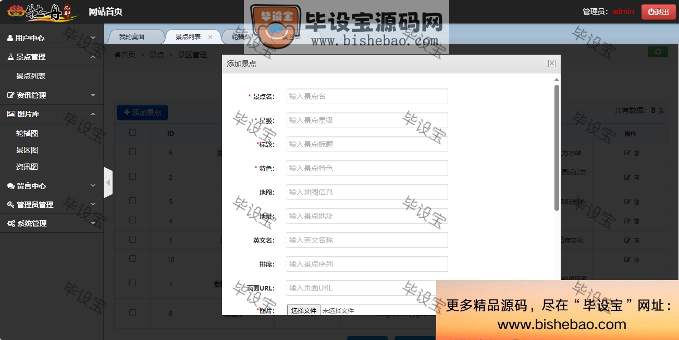This screenshot has height=340, width=679.
Task: Edit the row with ID 16
Action: (627, 259)
